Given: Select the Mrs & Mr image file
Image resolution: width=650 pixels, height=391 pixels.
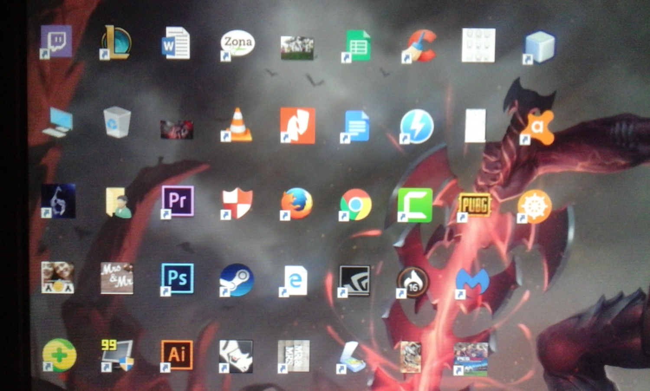Looking at the screenshot, I should pos(117,278).
